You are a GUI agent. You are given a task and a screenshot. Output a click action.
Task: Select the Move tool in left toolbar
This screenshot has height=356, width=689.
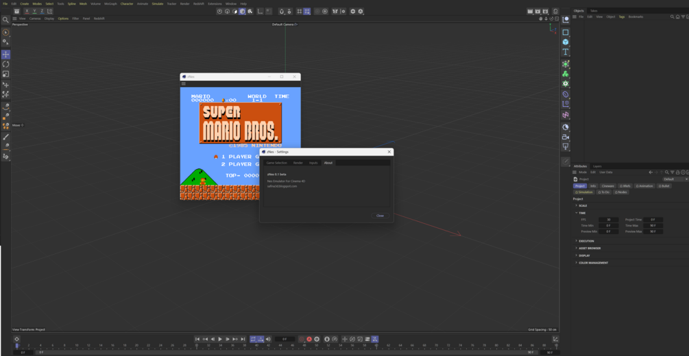(x=5, y=55)
